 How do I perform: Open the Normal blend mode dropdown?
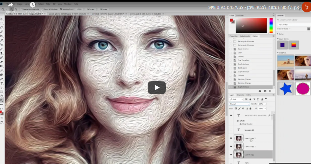tap(239, 104)
